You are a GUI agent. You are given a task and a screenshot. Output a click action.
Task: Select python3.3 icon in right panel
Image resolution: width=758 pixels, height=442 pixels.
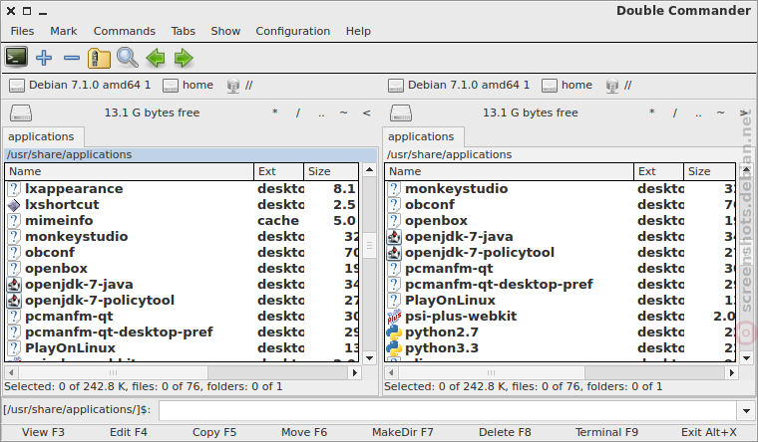click(x=394, y=348)
